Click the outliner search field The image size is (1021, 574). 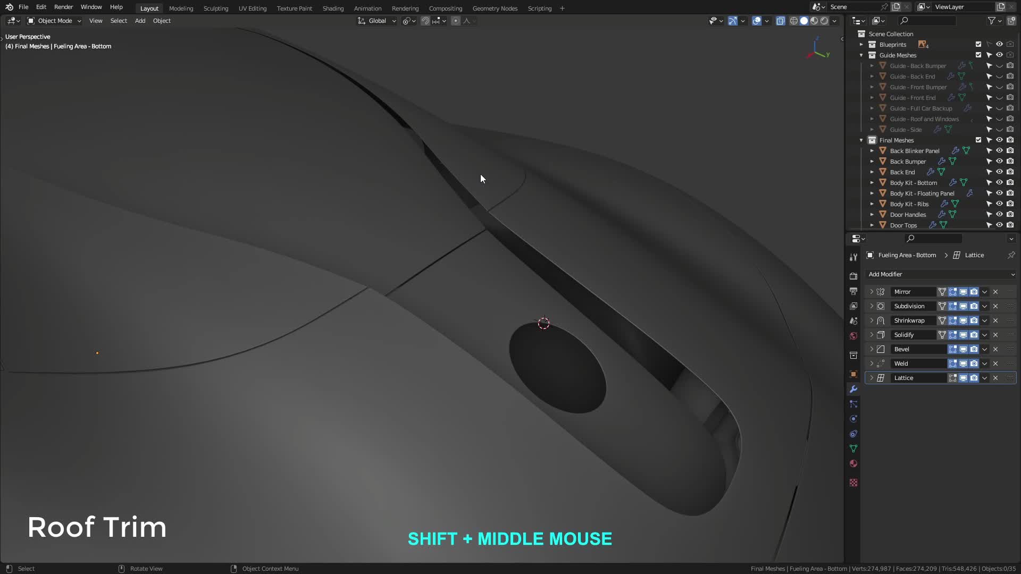(x=927, y=21)
